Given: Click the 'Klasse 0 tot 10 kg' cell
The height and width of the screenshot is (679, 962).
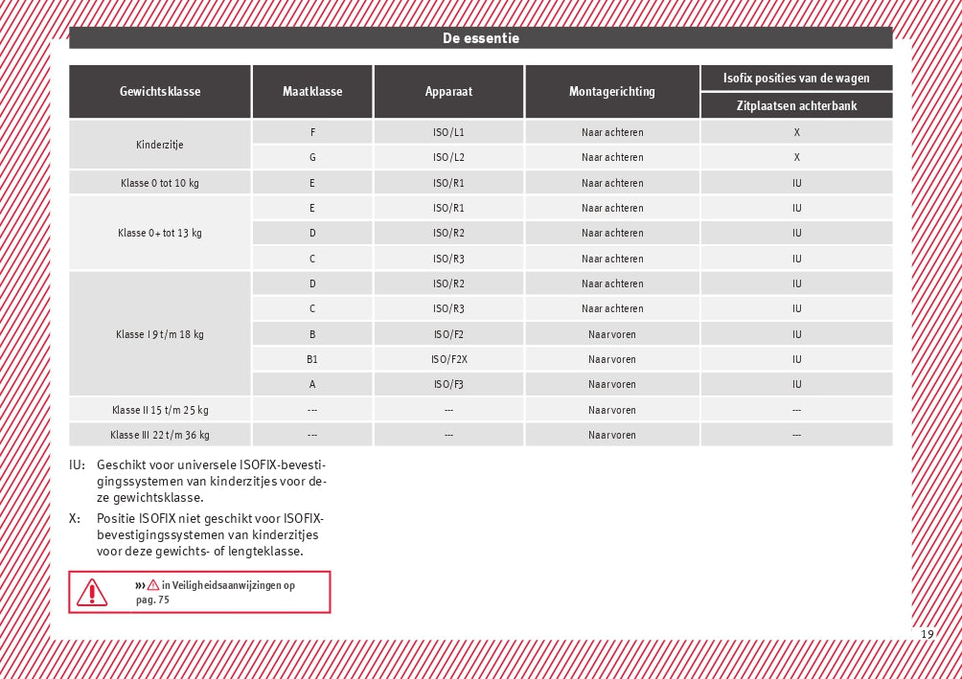Looking at the screenshot, I should tap(160, 183).
